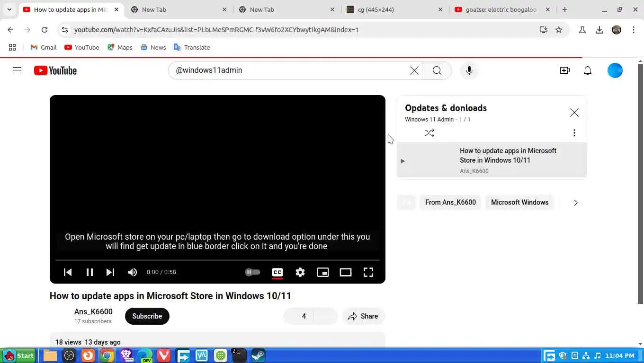Skip to previous video in player
Viewport: 644px width, 363px height.
coord(68,272)
